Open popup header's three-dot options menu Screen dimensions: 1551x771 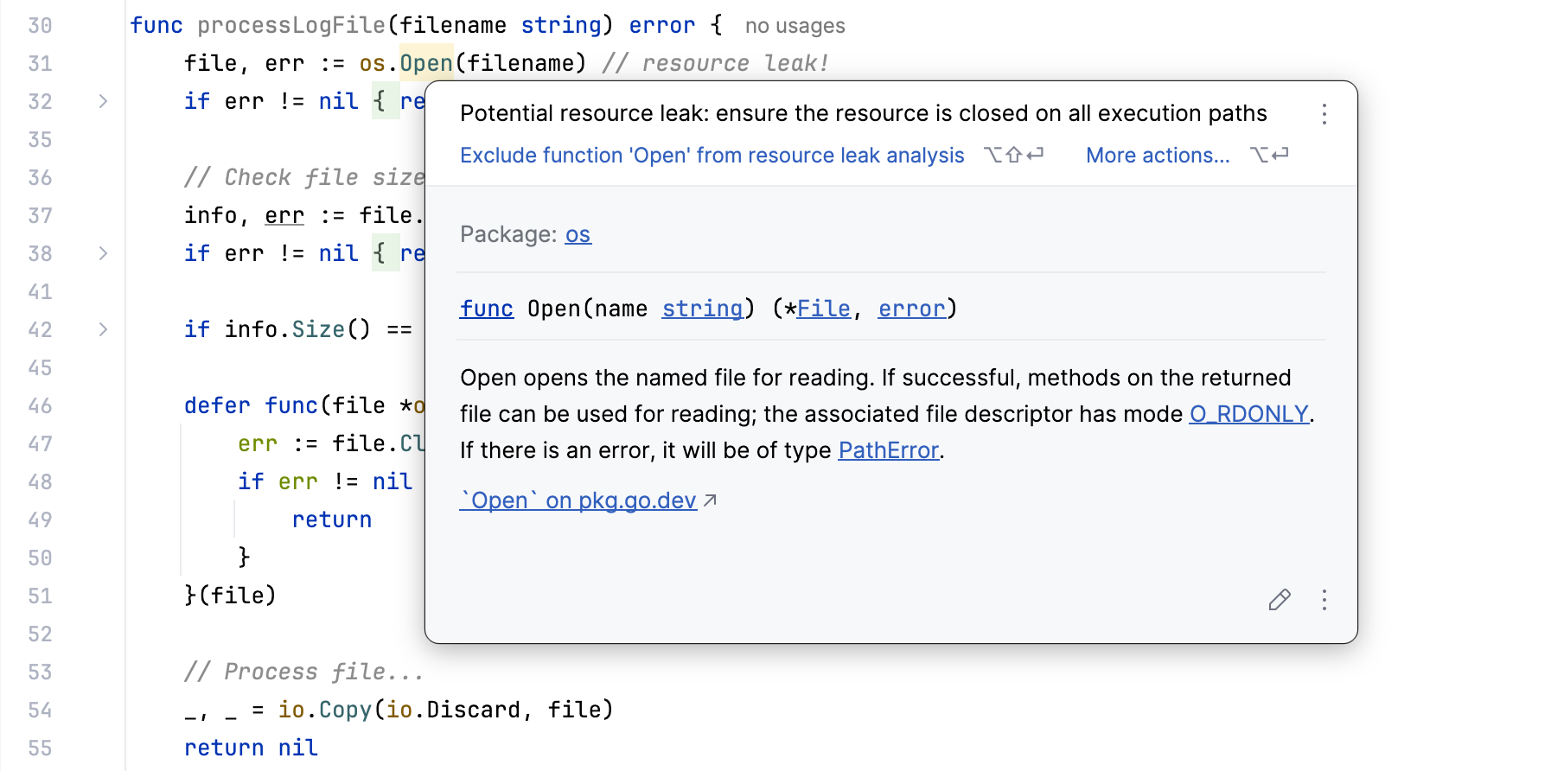pyautogui.click(x=1324, y=114)
